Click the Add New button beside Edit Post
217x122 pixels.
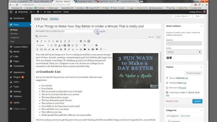pyautogui.click(x=54, y=19)
